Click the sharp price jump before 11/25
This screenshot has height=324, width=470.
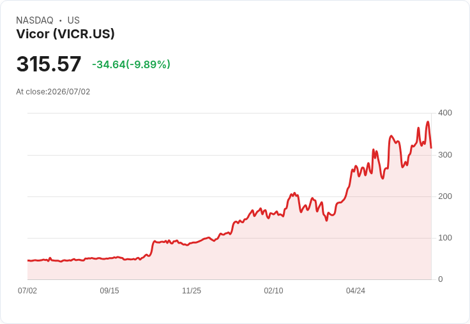[x=152, y=248]
